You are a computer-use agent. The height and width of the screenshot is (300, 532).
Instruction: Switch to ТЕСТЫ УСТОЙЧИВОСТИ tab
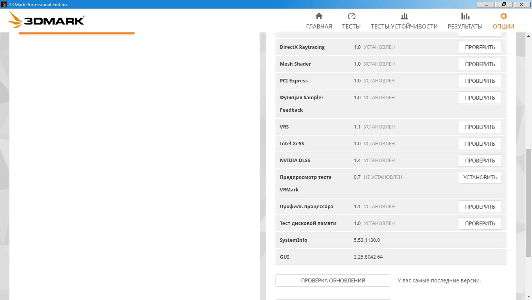coord(404,21)
